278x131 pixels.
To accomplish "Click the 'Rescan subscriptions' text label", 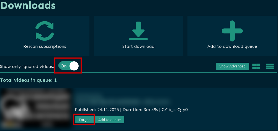I will (x=45, y=46).
